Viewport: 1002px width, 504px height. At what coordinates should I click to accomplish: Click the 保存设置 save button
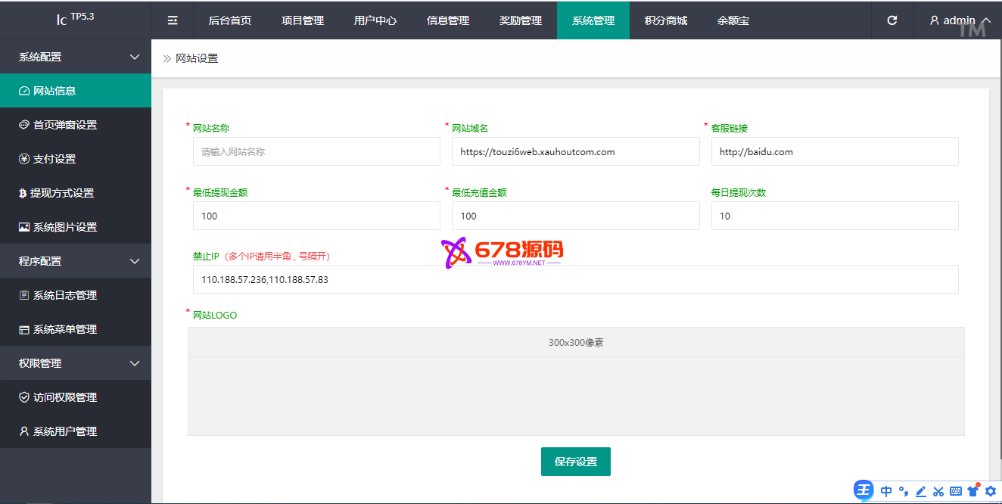point(575,462)
